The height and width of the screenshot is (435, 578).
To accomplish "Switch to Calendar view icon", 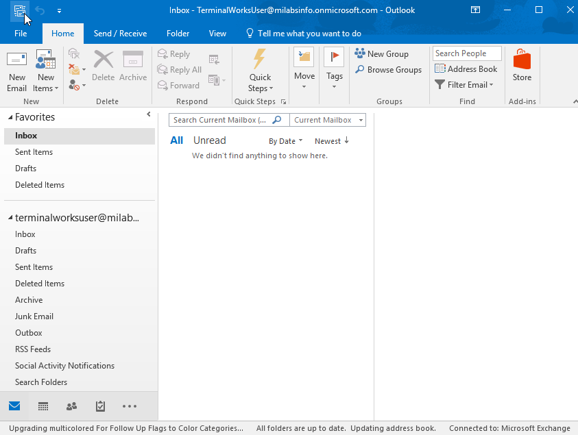I will pos(43,406).
